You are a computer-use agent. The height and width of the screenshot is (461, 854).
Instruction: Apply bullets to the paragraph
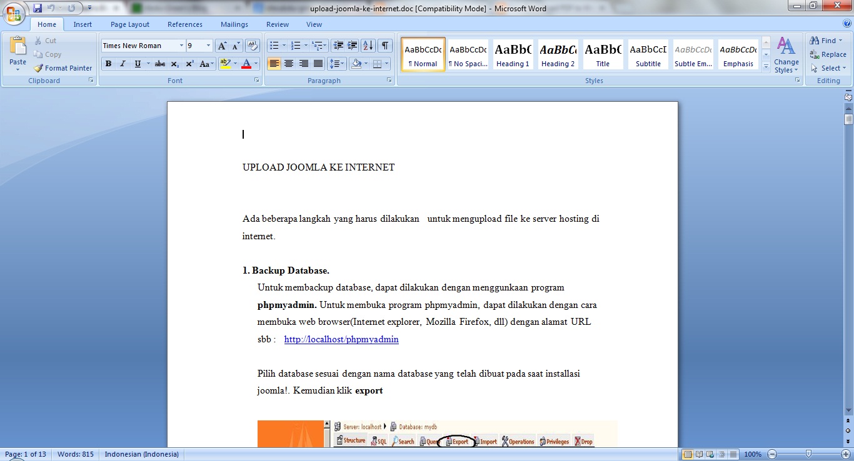(273, 46)
